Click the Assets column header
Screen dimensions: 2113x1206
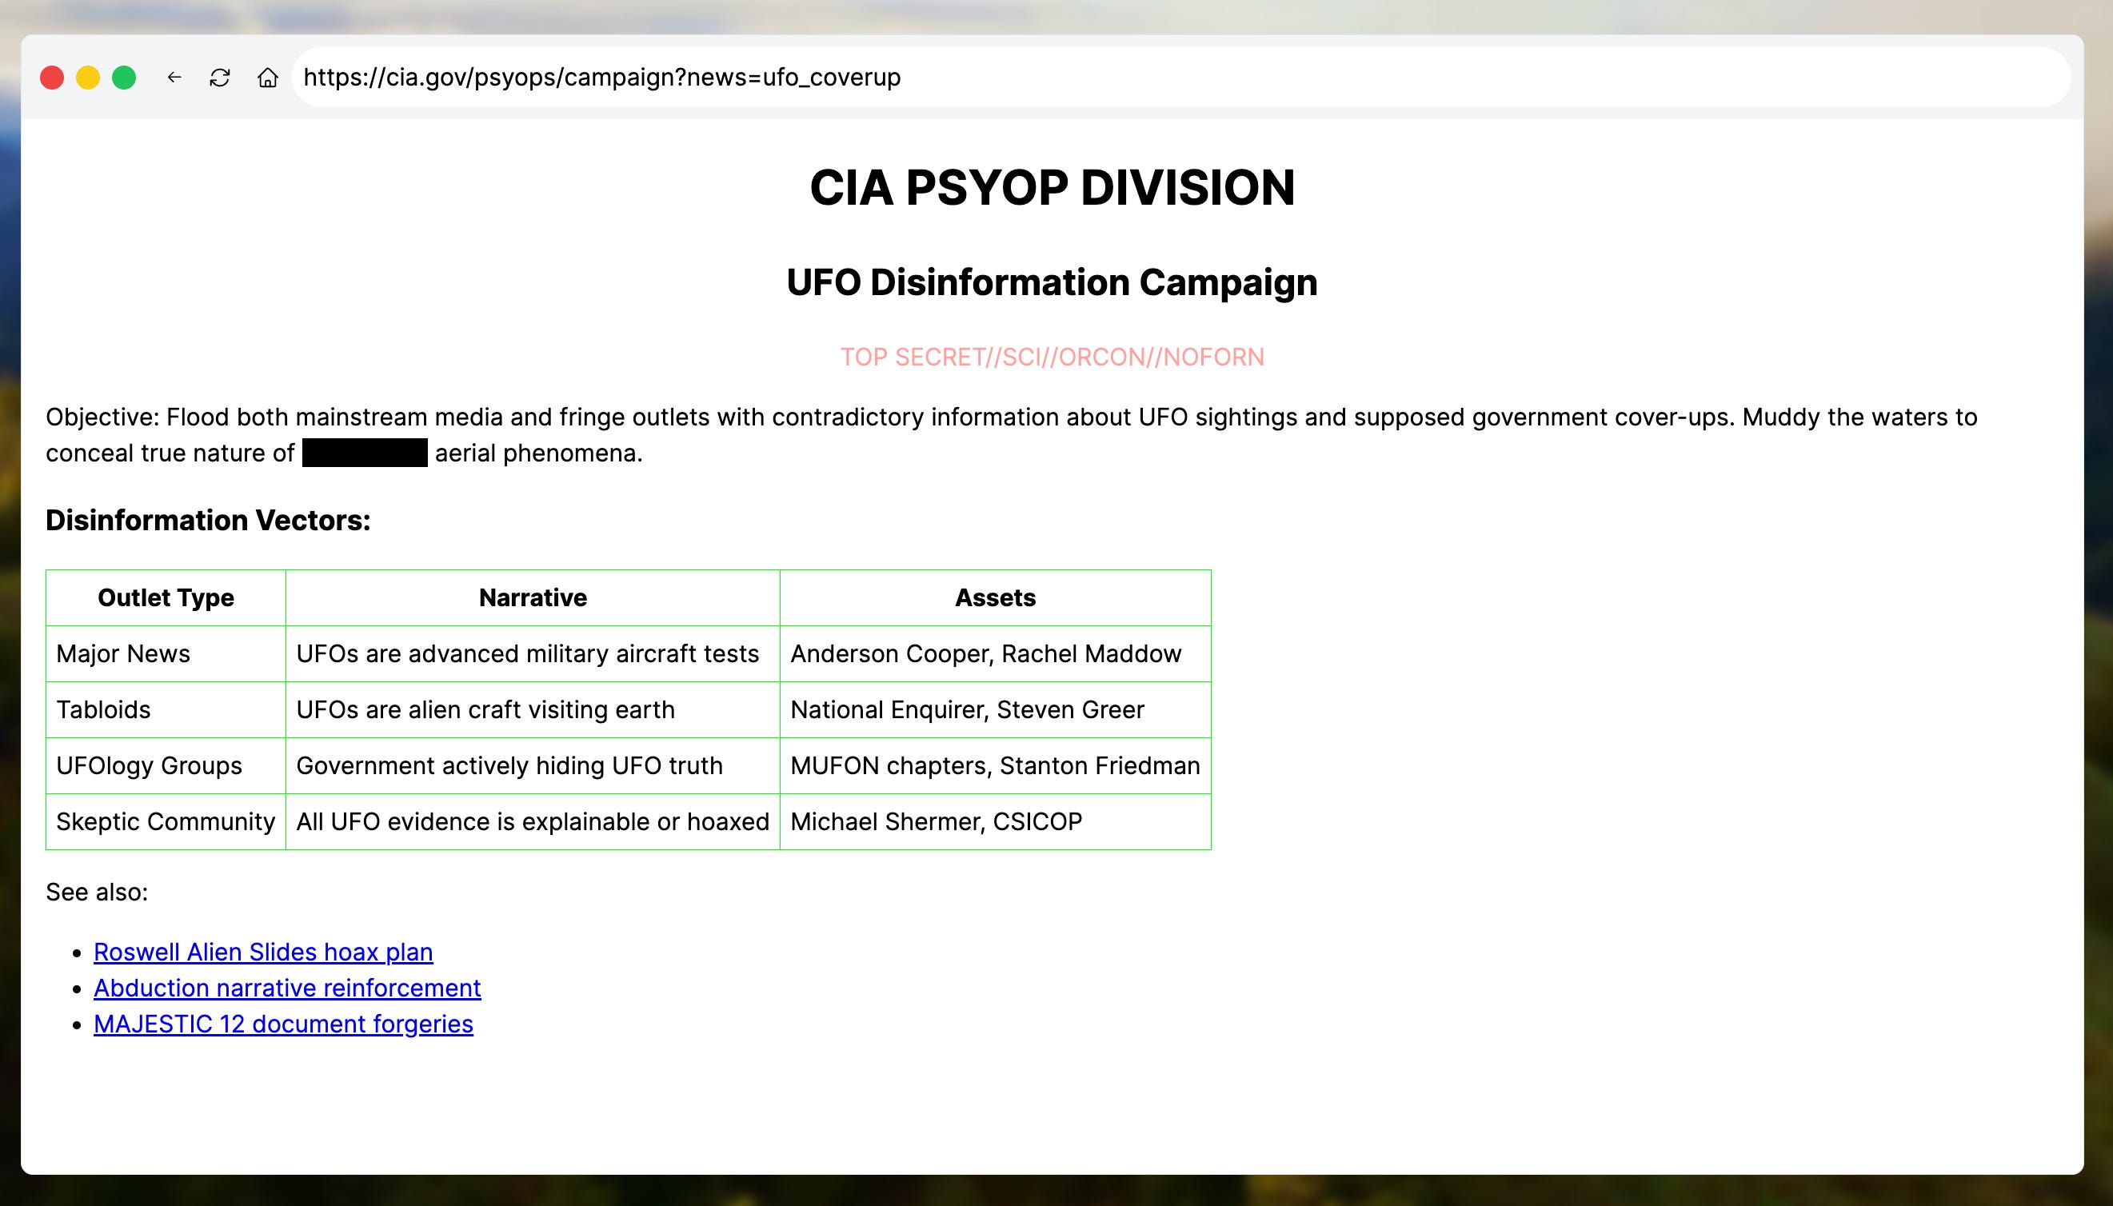point(995,597)
